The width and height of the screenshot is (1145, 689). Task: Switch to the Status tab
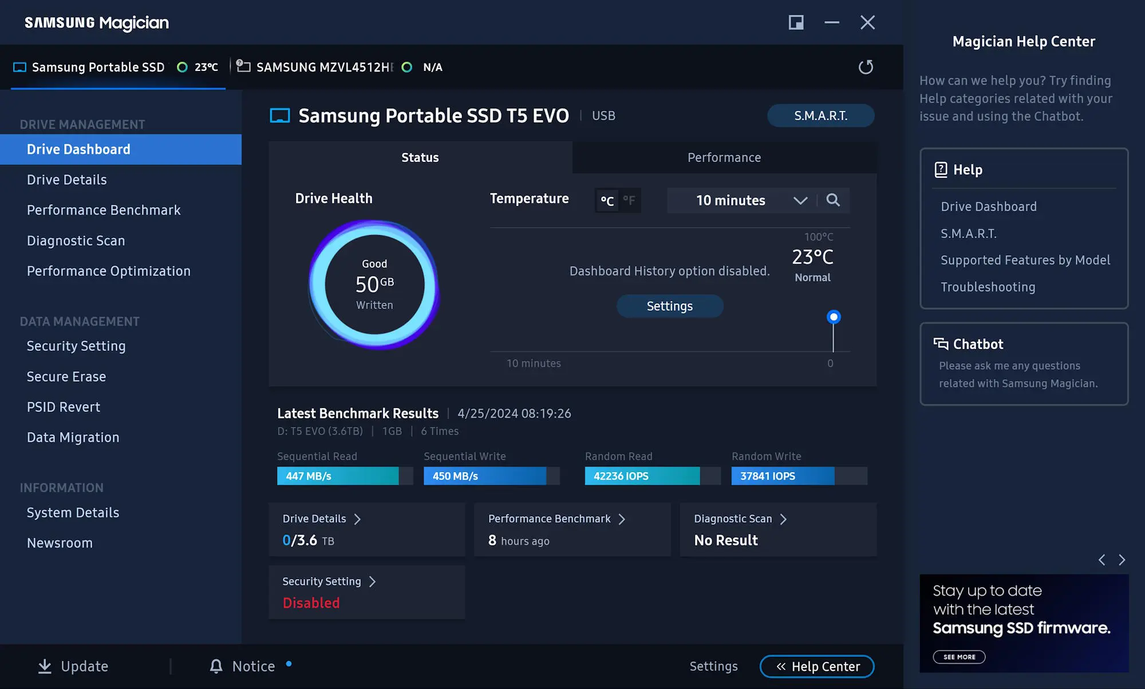coord(420,157)
